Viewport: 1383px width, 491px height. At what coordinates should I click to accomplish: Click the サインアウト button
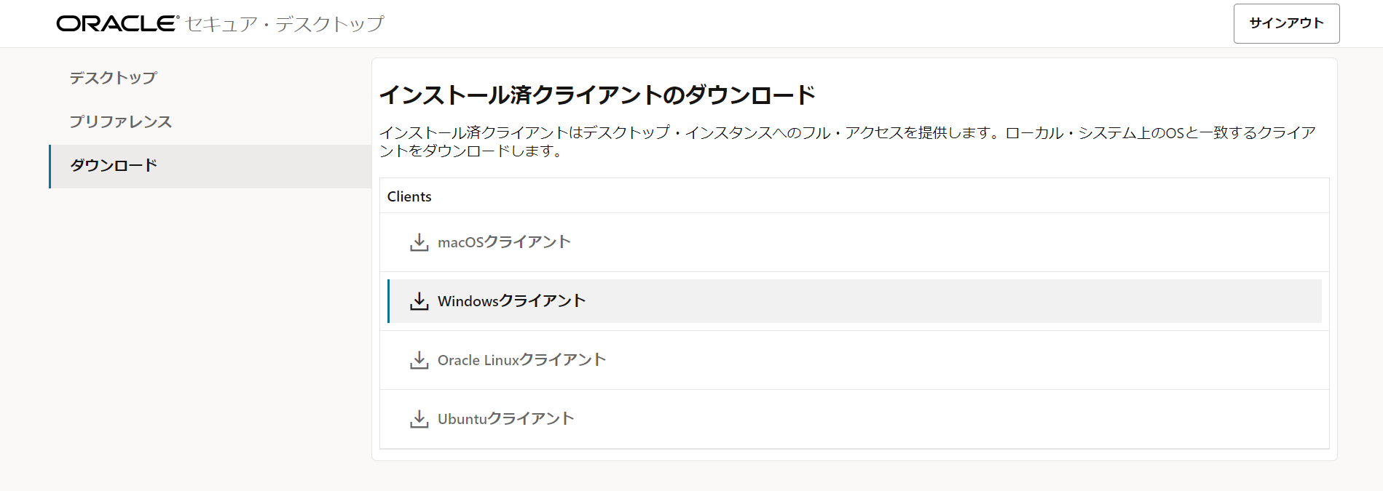pyautogui.click(x=1286, y=23)
